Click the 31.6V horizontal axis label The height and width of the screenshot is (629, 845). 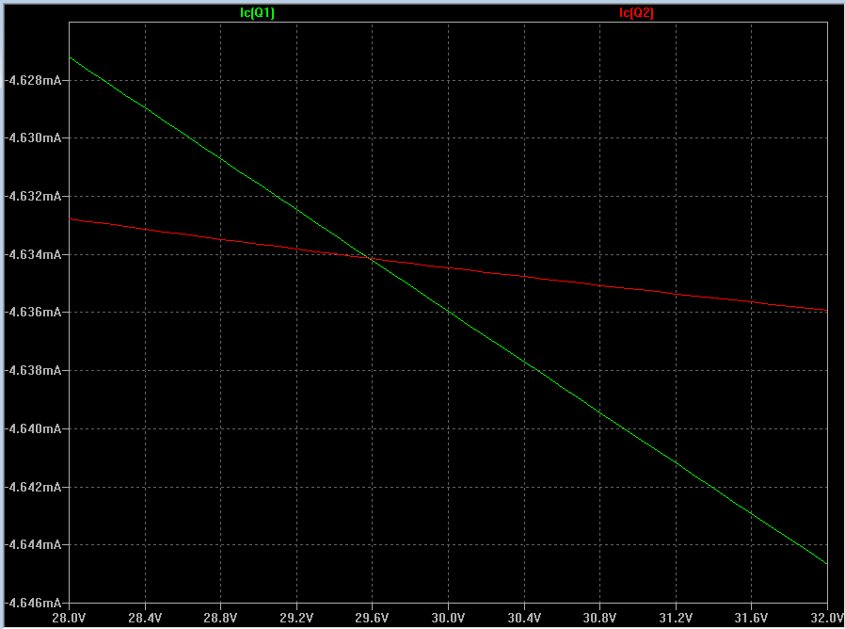751,618
